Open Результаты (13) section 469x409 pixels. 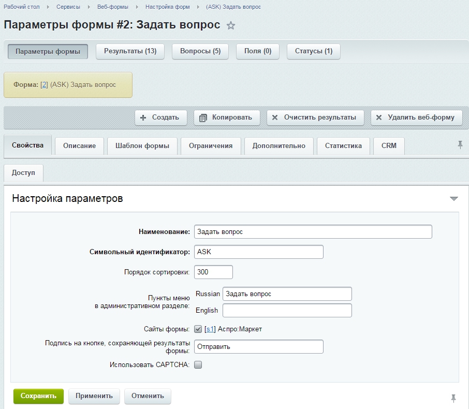(130, 52)
